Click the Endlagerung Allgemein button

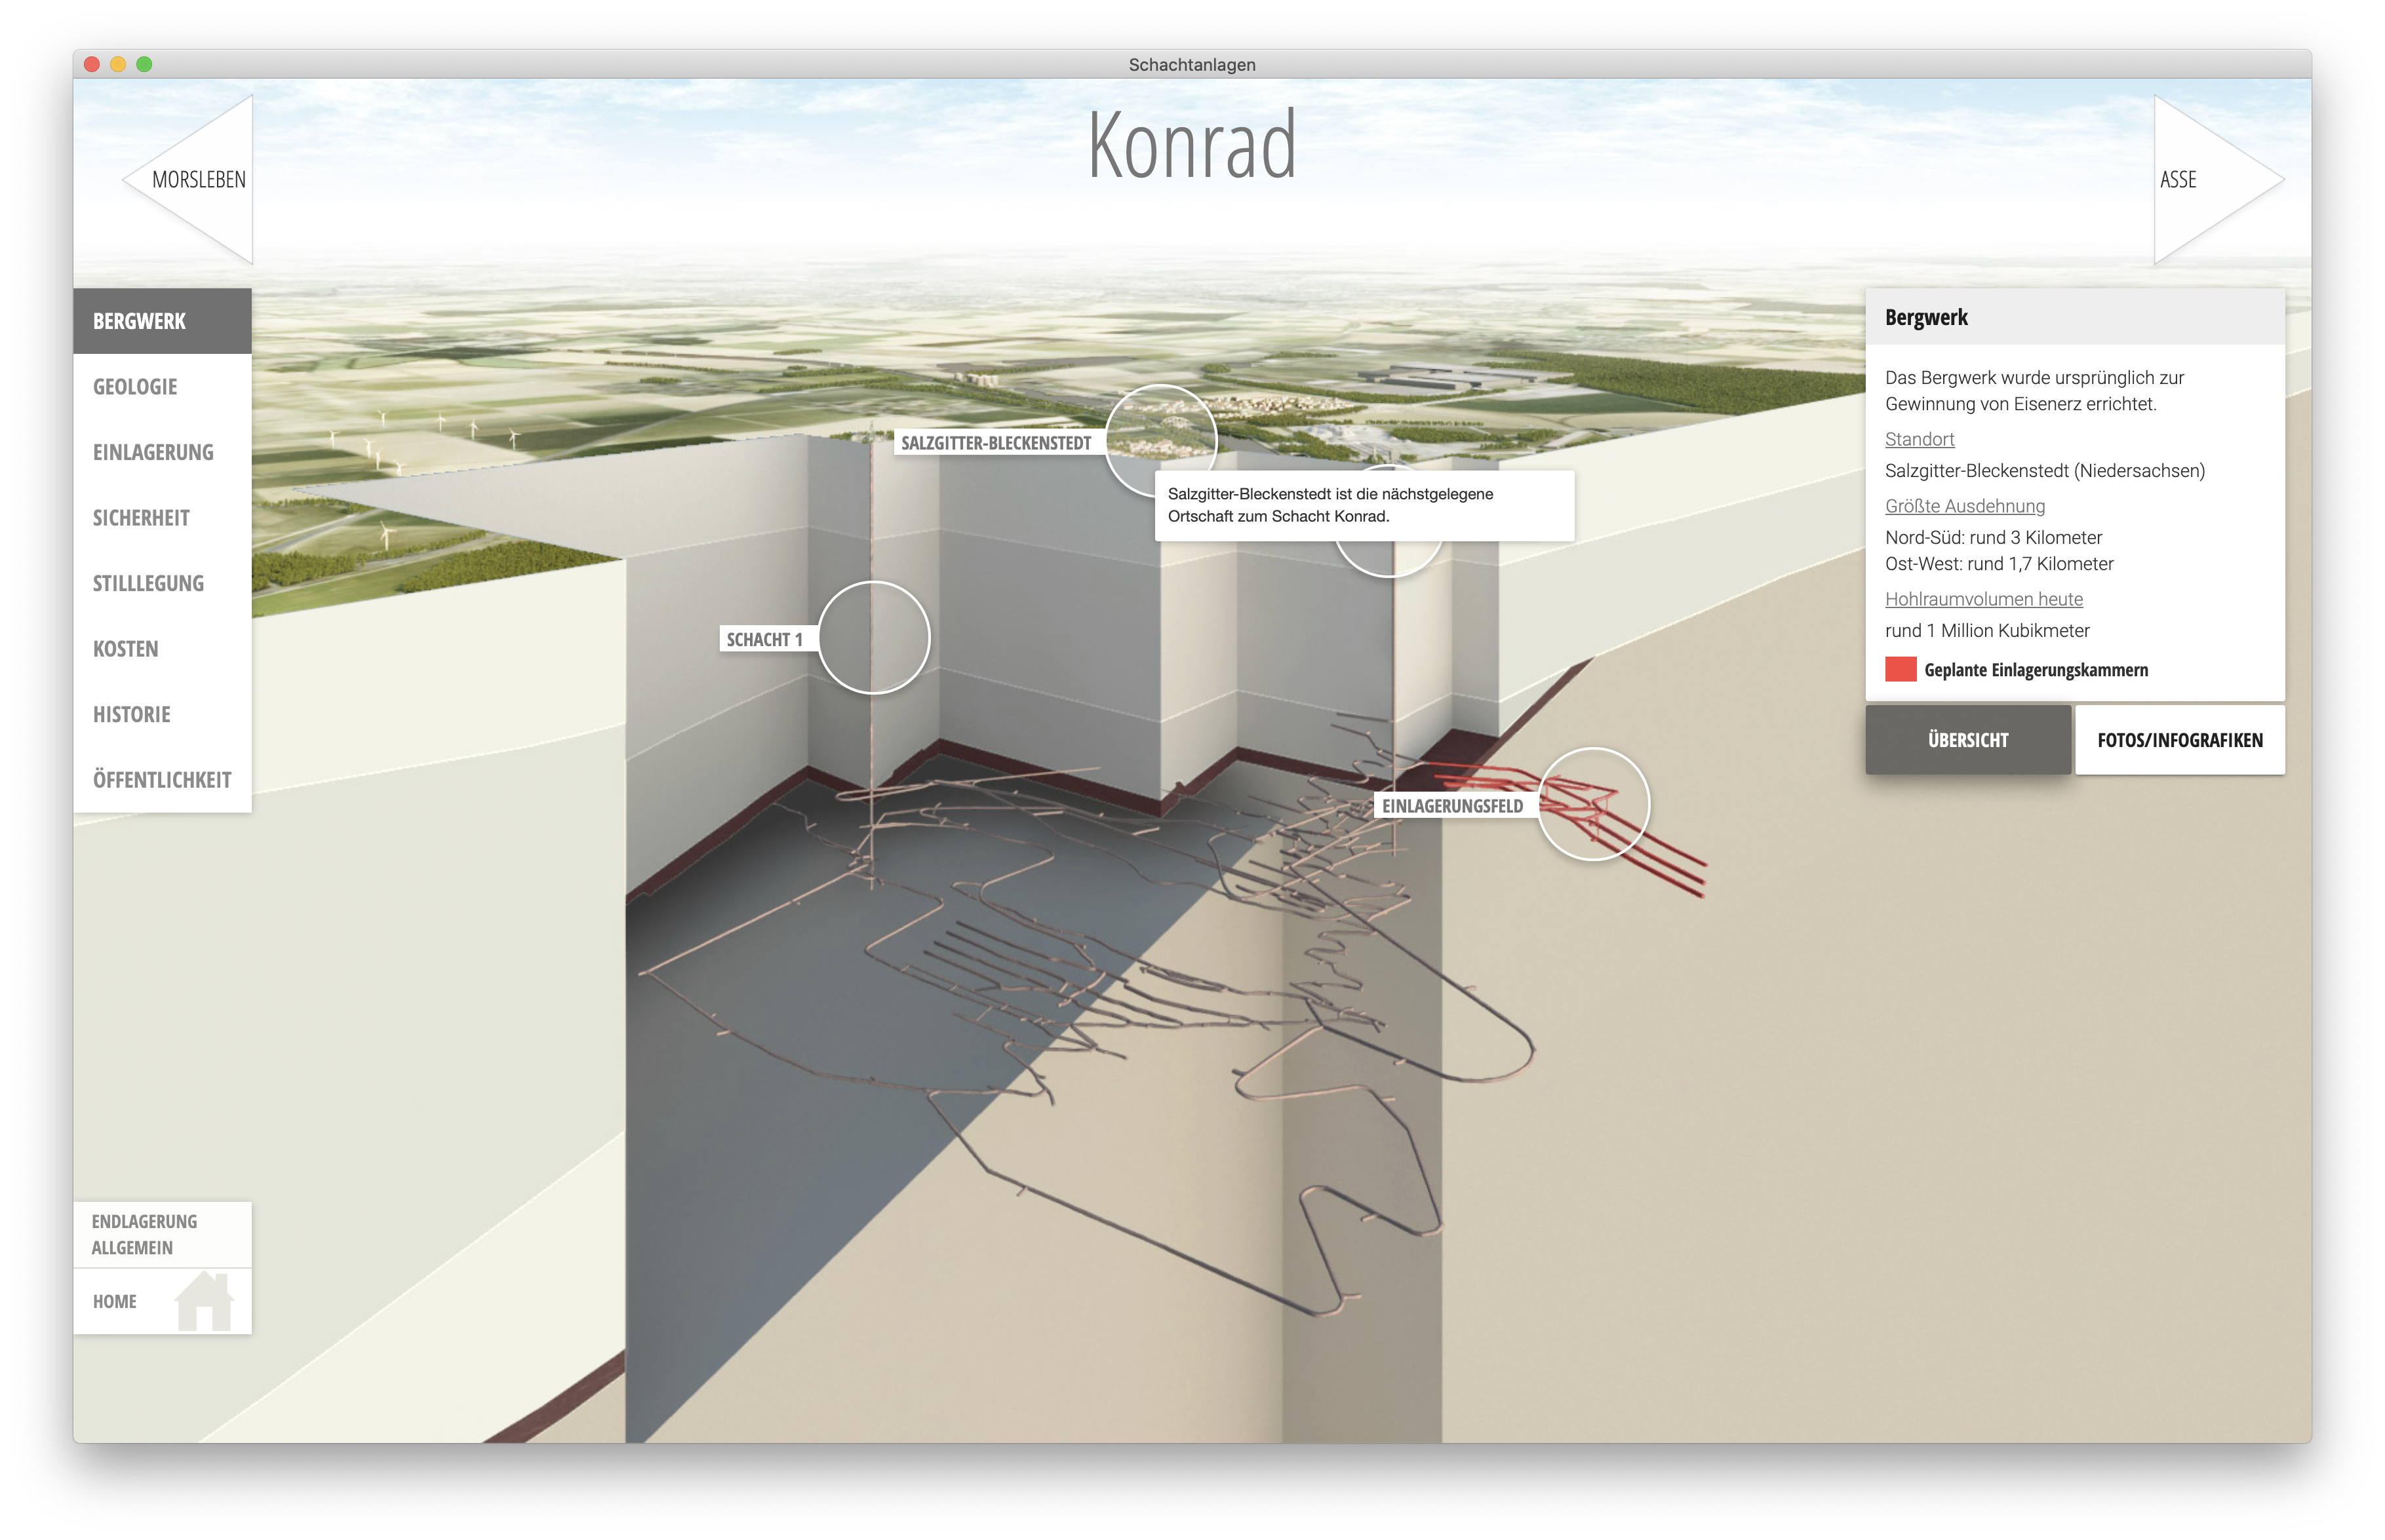click(x=145, y=1234)
